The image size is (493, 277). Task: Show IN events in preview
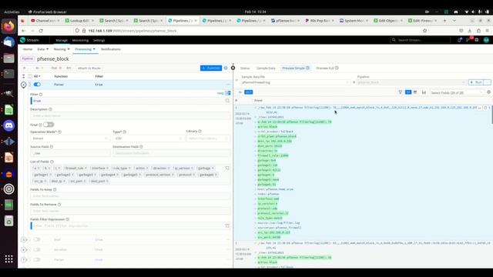(x=240, y=92)
